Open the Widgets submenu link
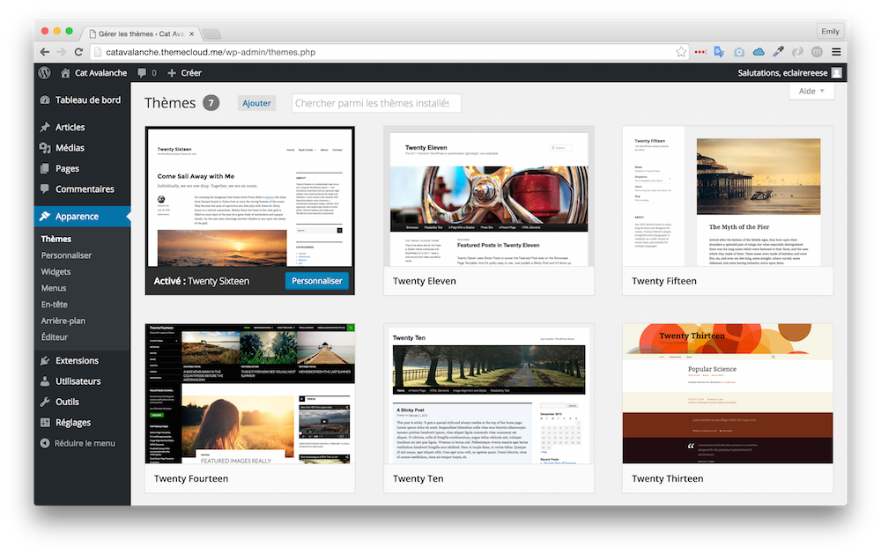Image resolution: width=881 pixels, height=554 pixels. tap(56, 271)
